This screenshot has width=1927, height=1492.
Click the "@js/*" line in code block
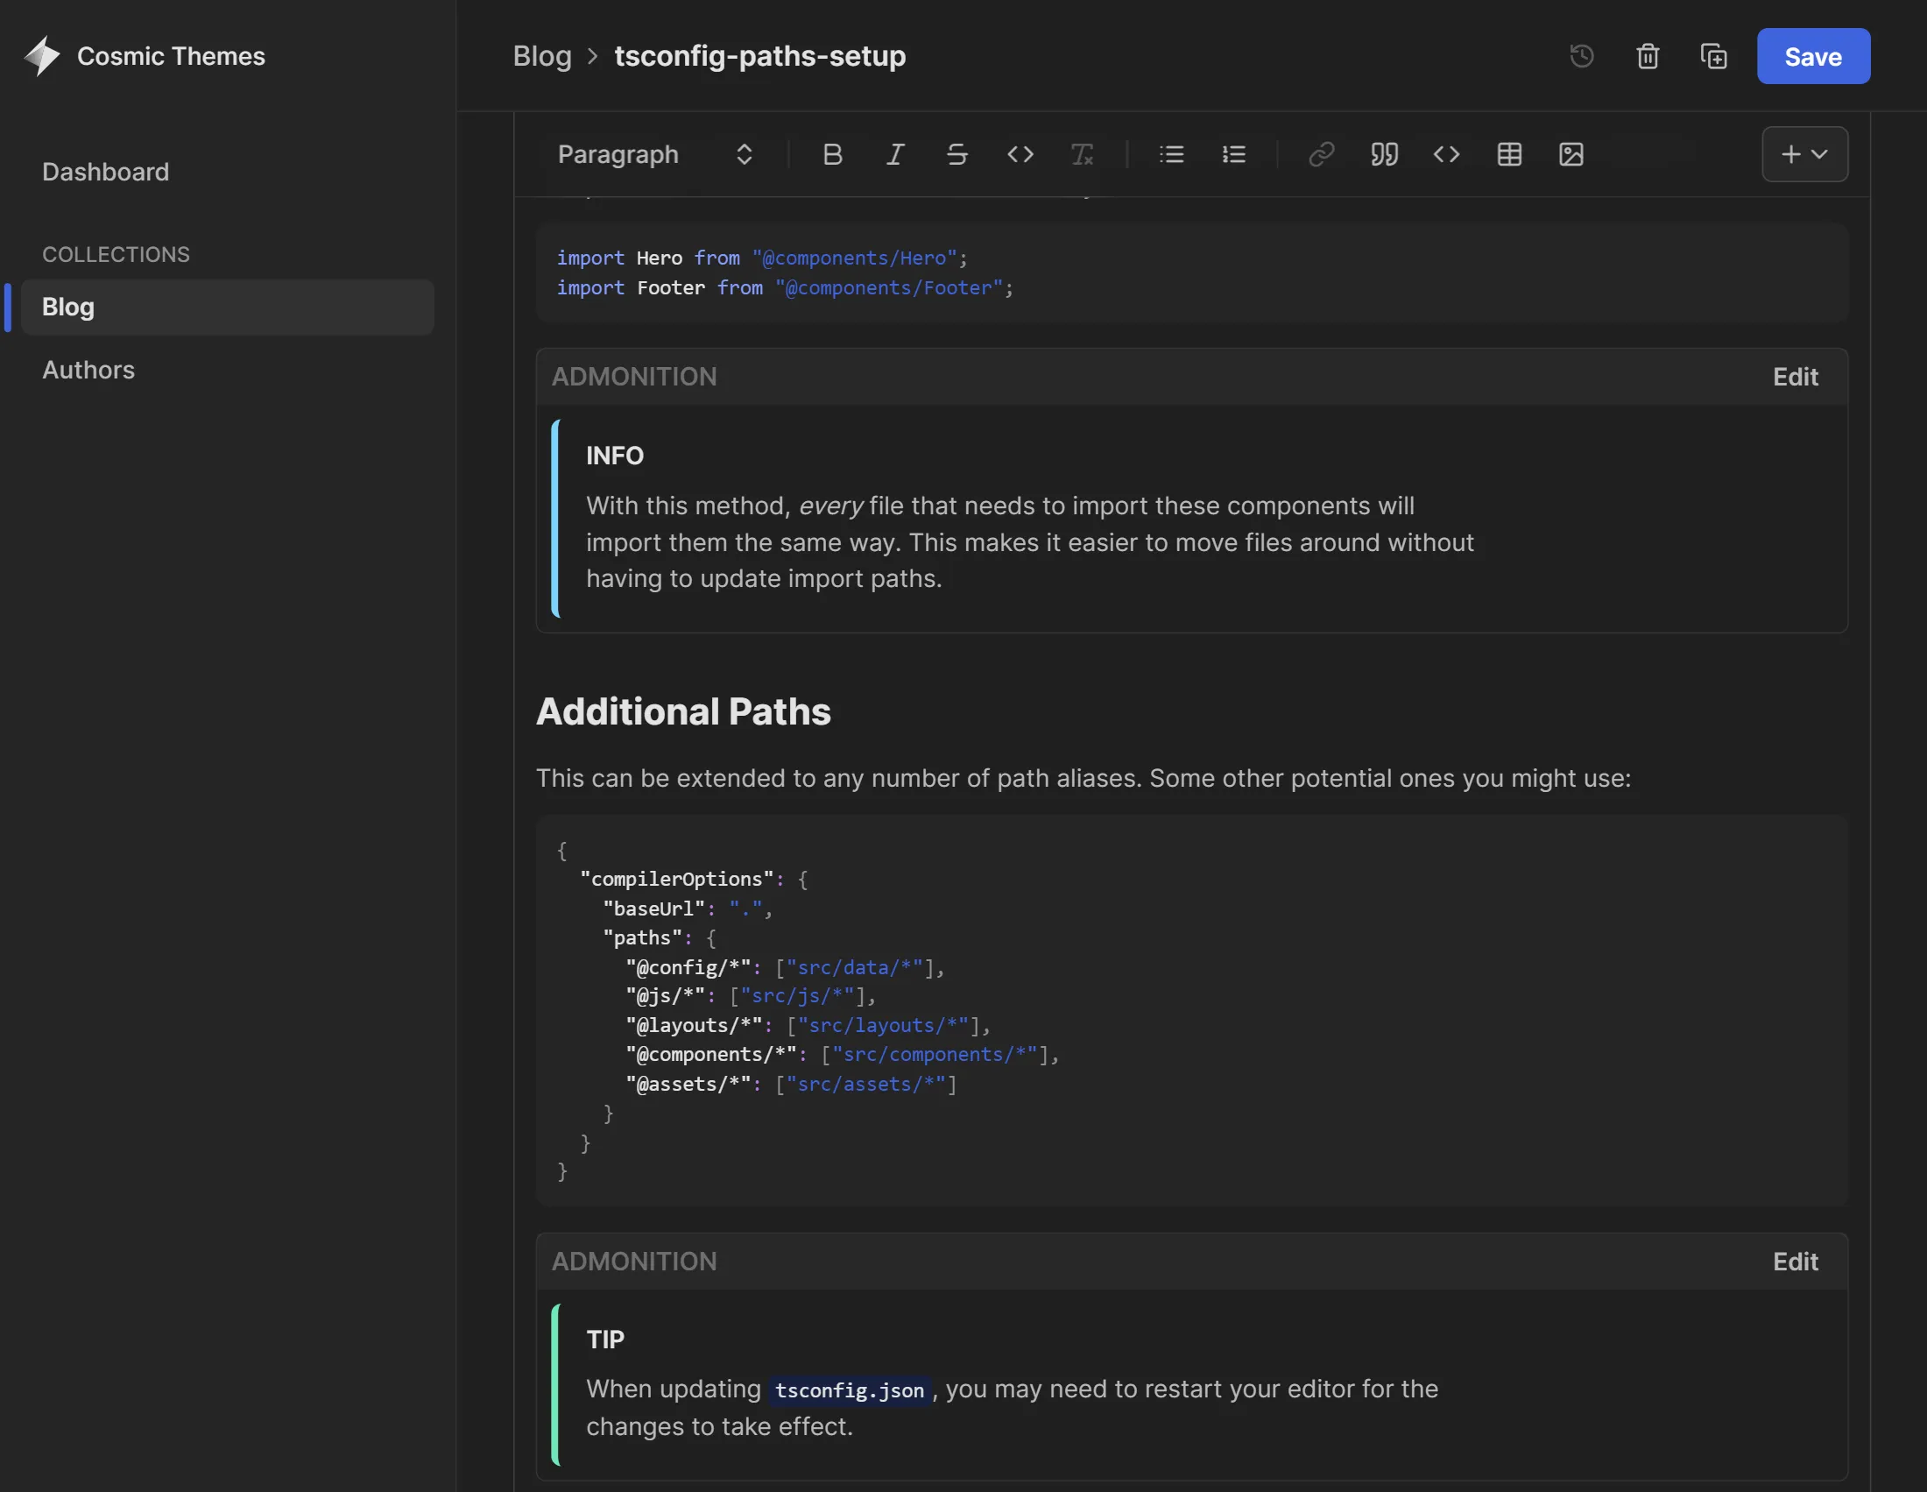(751, 996)
